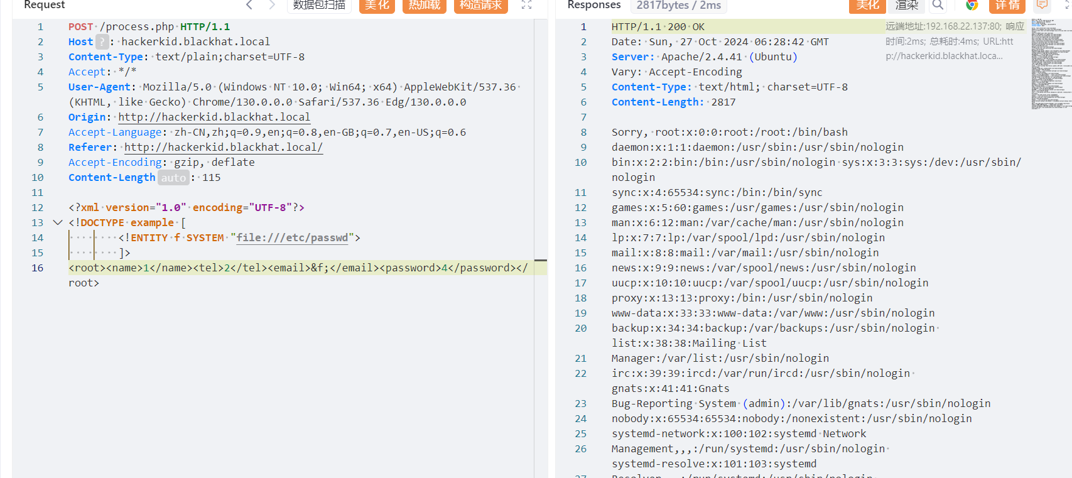Click the 数据包扫描 button
The image size is (1072, 478).
pos(319,5)
